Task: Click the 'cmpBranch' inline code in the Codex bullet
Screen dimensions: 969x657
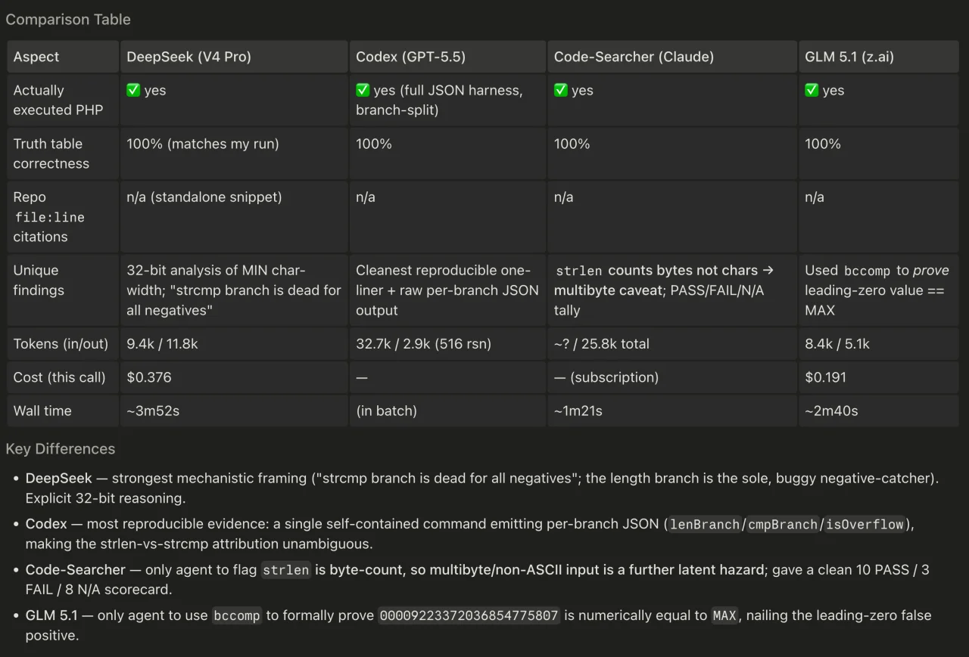Action: tap(784, 524)
